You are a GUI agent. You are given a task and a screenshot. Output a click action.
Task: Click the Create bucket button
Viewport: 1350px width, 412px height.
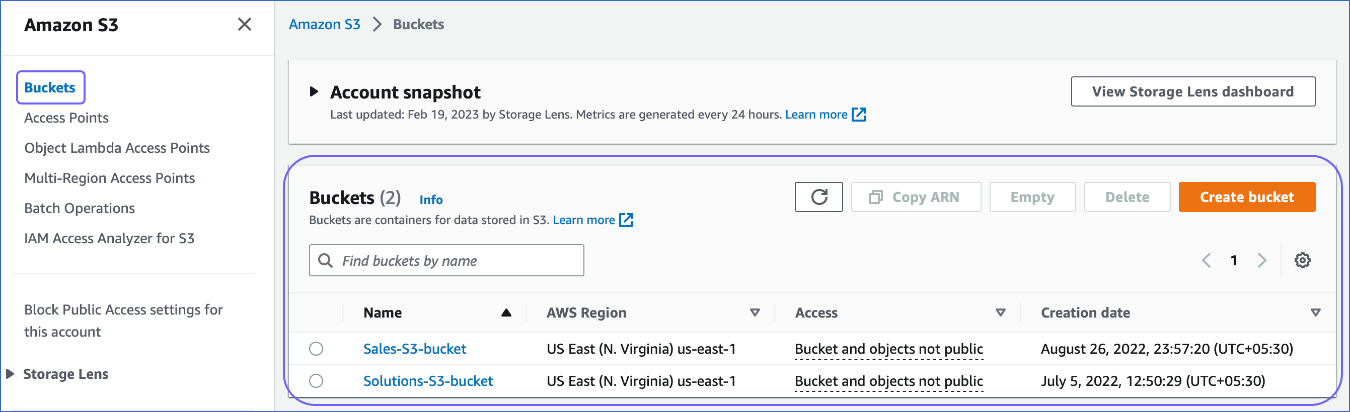tap(1247, 197)
